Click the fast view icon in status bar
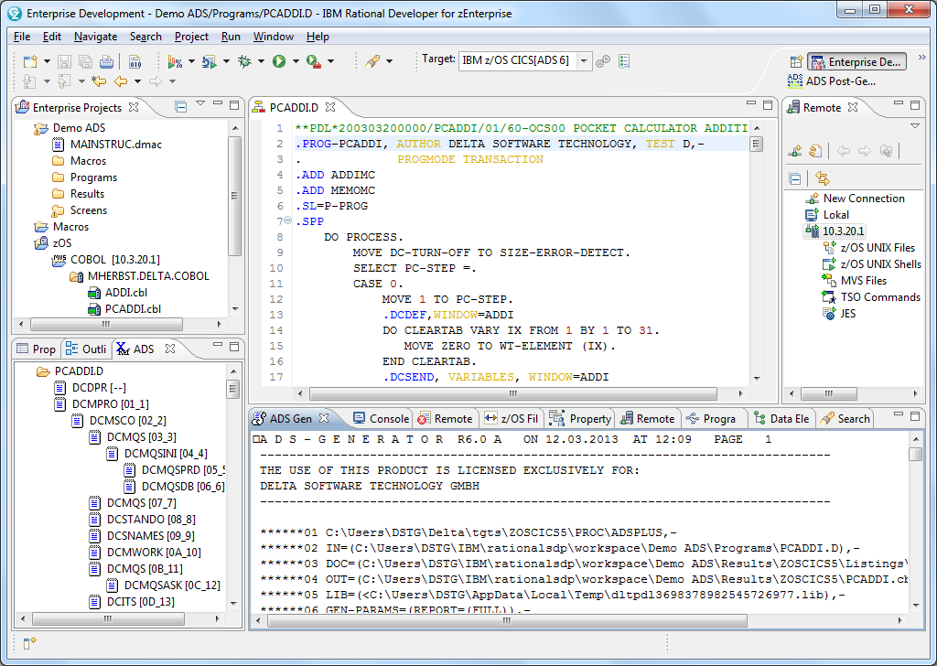This screenshot has width=937, height=666. 29,643
